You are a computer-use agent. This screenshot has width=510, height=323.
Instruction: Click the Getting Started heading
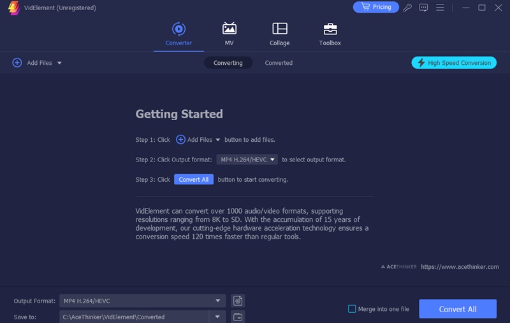179,114
